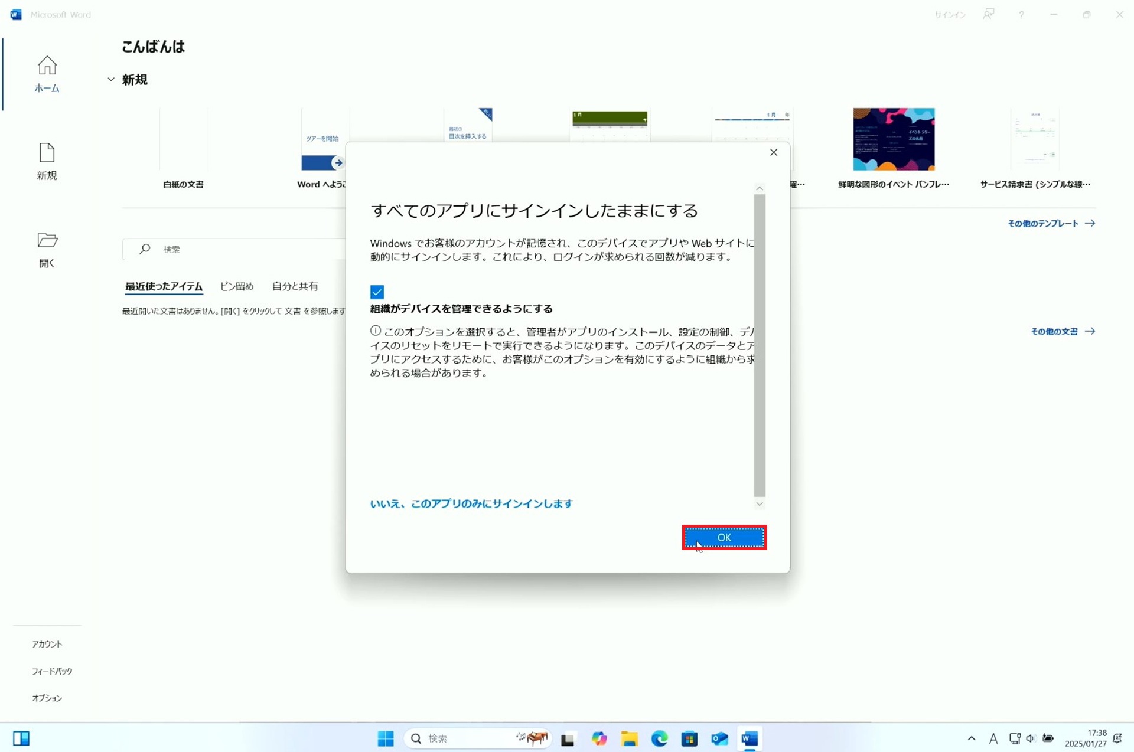
Task: Click OK in the sign-in dialog
Action: pos(724,537)
